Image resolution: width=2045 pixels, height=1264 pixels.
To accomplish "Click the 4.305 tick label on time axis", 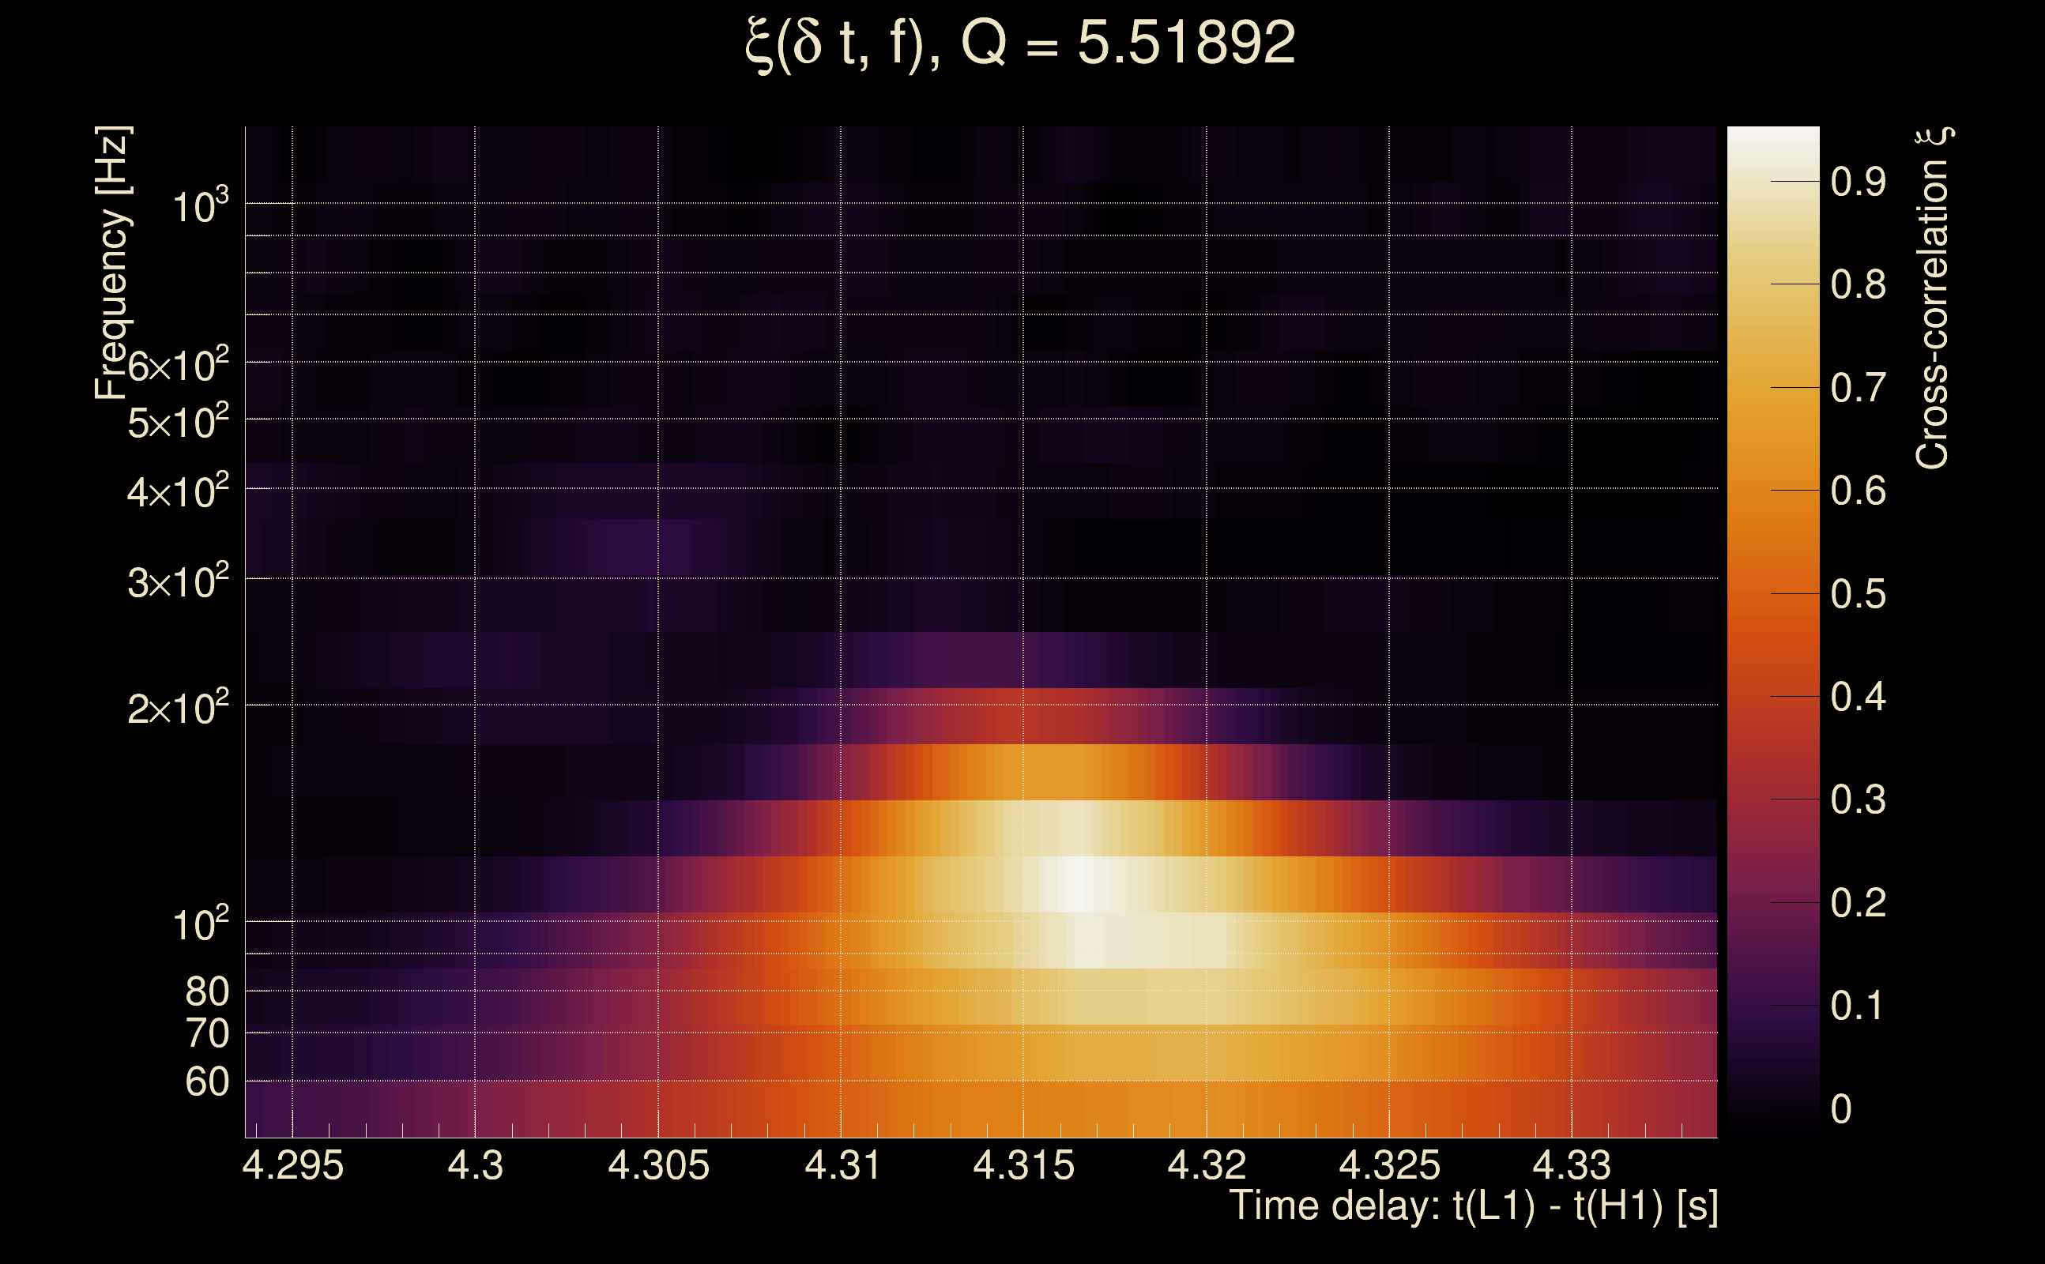I will coord(658,1166).
